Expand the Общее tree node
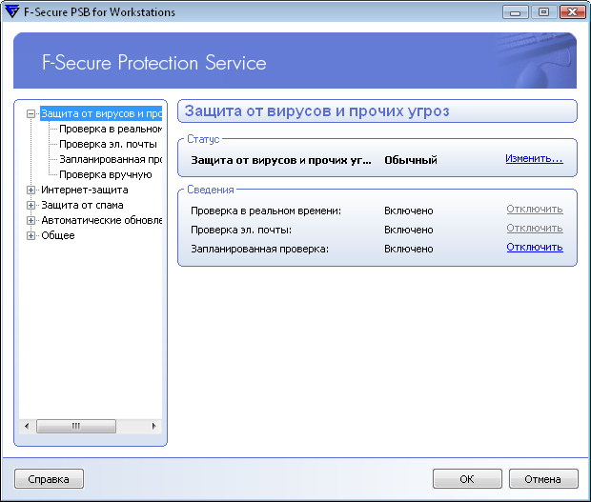Screen dimensions: 591x502 coord(31,235)
